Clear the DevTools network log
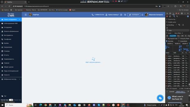This screenshot has width=190, height=107. coord(170,16)
